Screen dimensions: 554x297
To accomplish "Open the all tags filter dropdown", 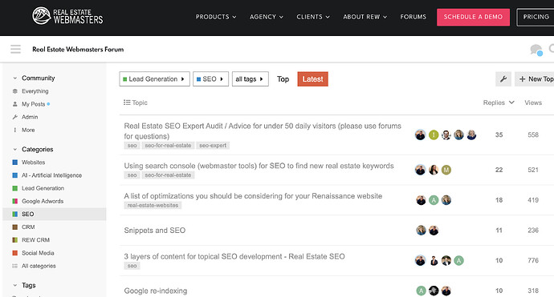I will (x=251, y=79).
